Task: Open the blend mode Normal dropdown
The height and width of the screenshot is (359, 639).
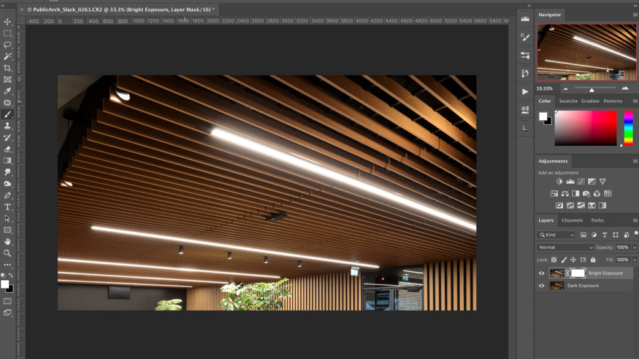Action: click(565, 247)
